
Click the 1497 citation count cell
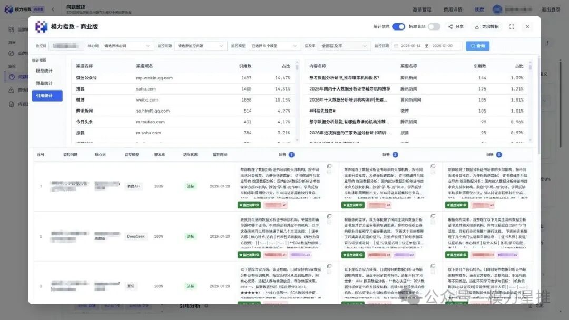tap(246, 78)
